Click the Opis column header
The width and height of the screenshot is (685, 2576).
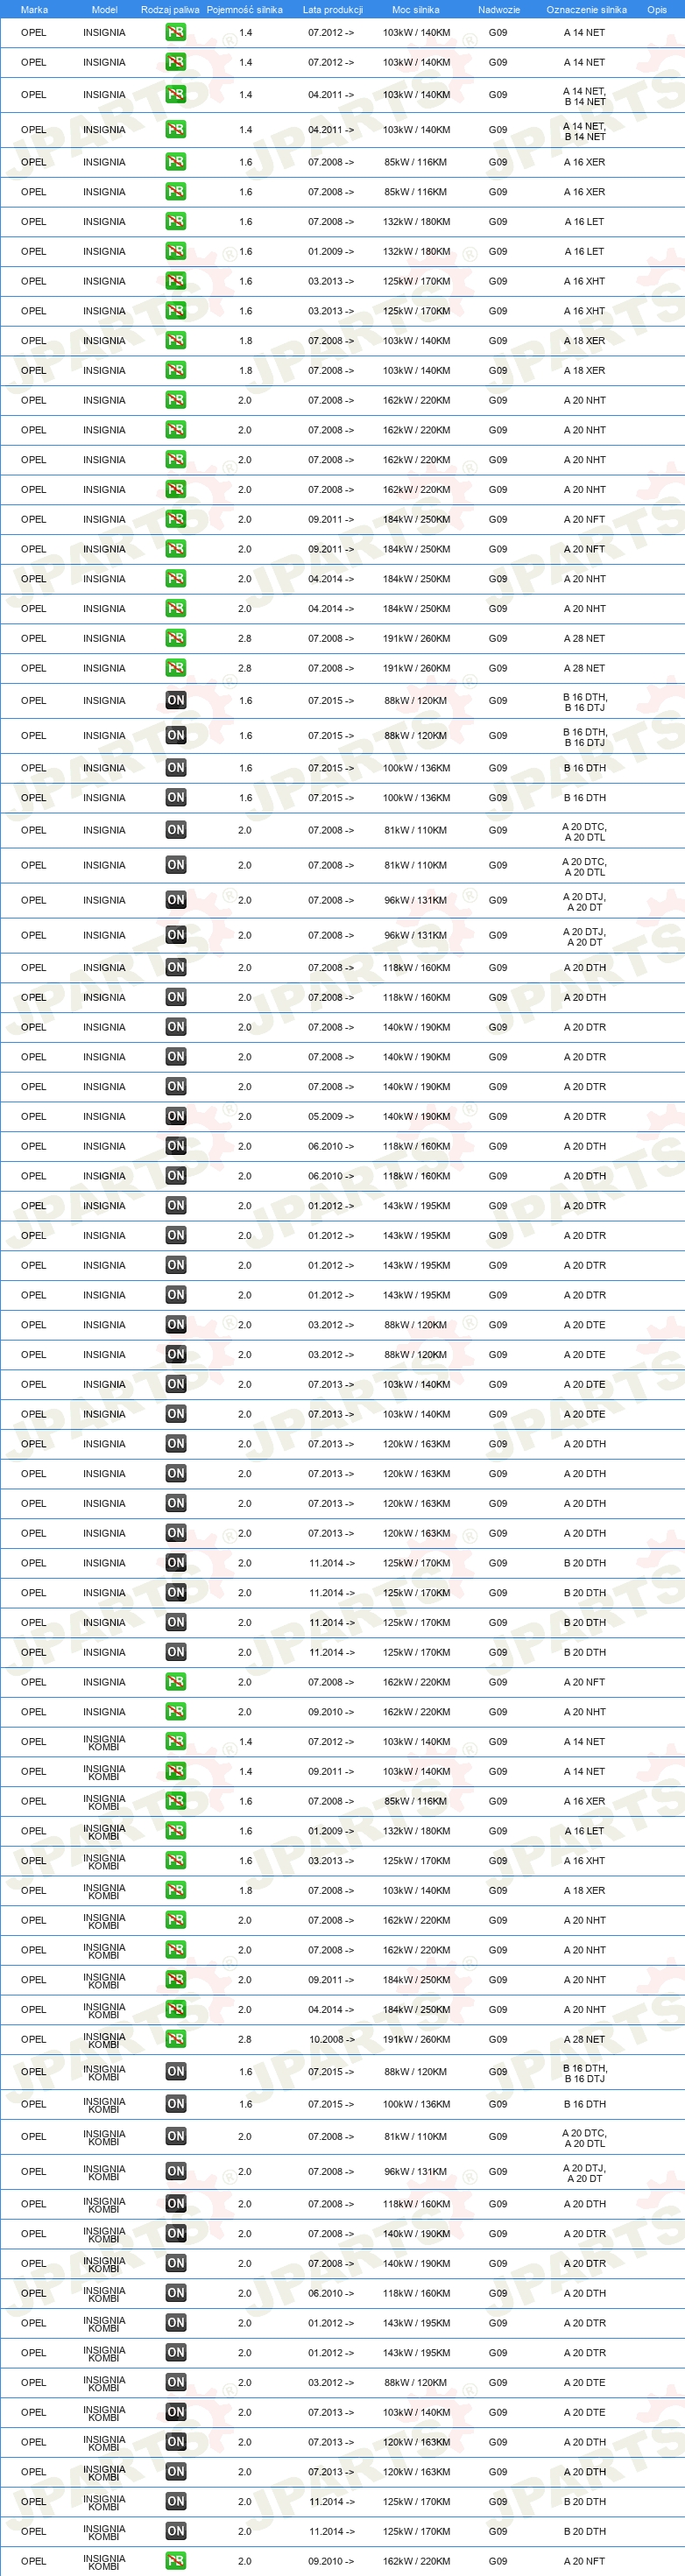click(657, 9)
